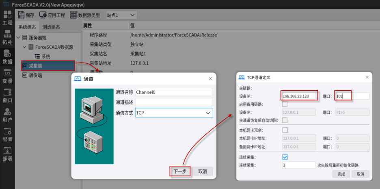The image size is (380, 189).
Task: Open the 变量 variables sidebar icon
Action: [x=7, y=76]
